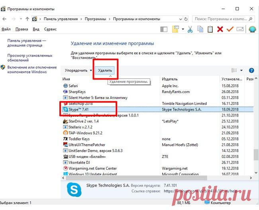Click the blue help question mark icon
The height and width of the screenshot is (210, 259).
(251, 70)
